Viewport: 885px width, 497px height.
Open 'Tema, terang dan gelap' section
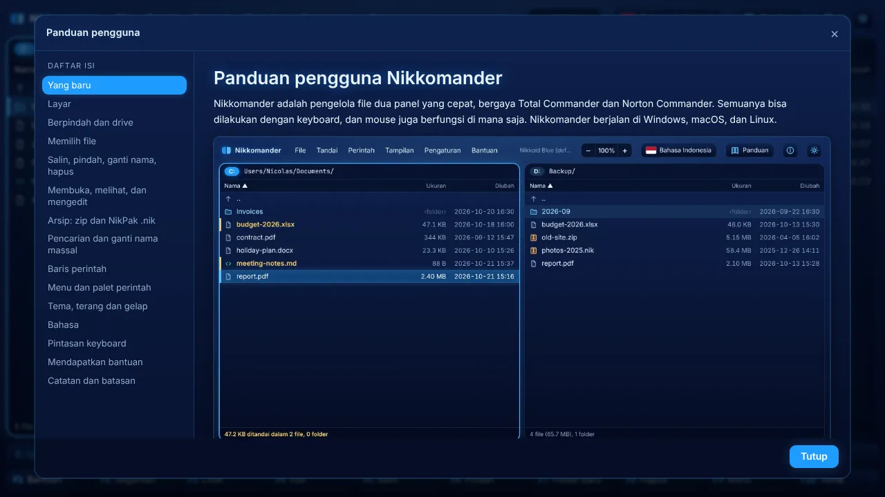pos(114,306)
